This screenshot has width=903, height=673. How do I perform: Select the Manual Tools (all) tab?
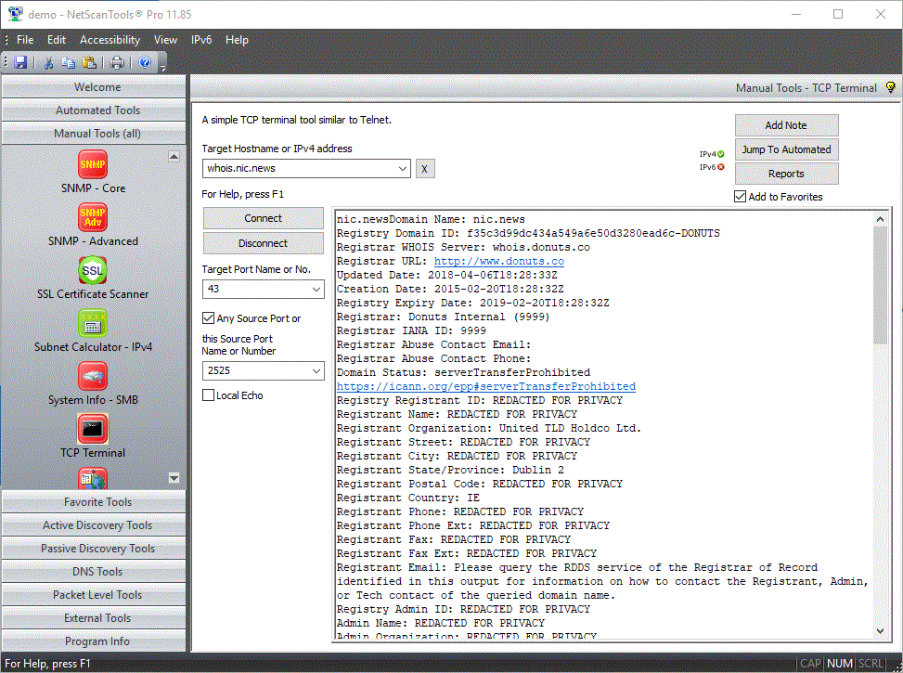pos(94,133)
